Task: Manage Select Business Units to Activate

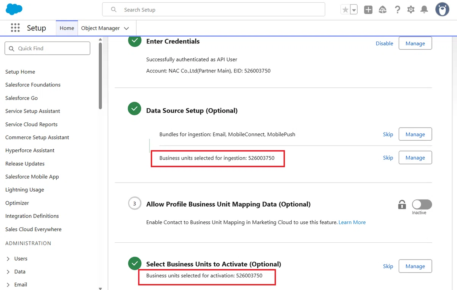Action: pyautogui.click(x=415, y=266)
